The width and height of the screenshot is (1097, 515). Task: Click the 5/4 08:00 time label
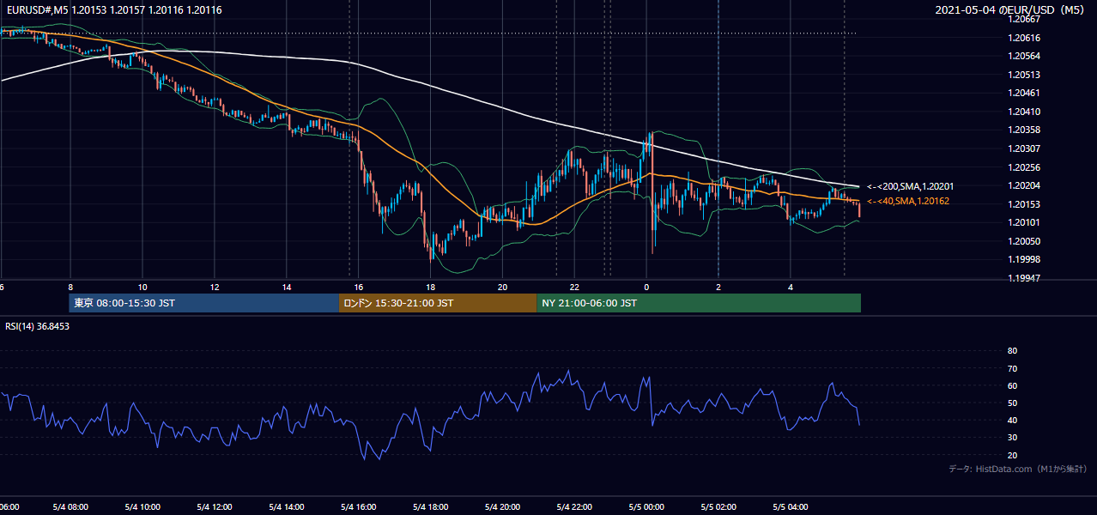pos(70,507)
